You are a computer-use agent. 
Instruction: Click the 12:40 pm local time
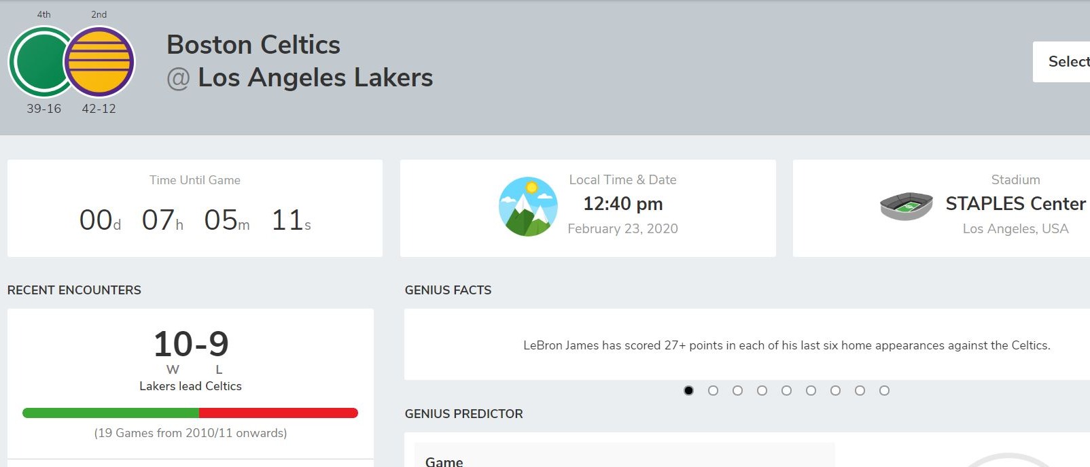[622, 204]
